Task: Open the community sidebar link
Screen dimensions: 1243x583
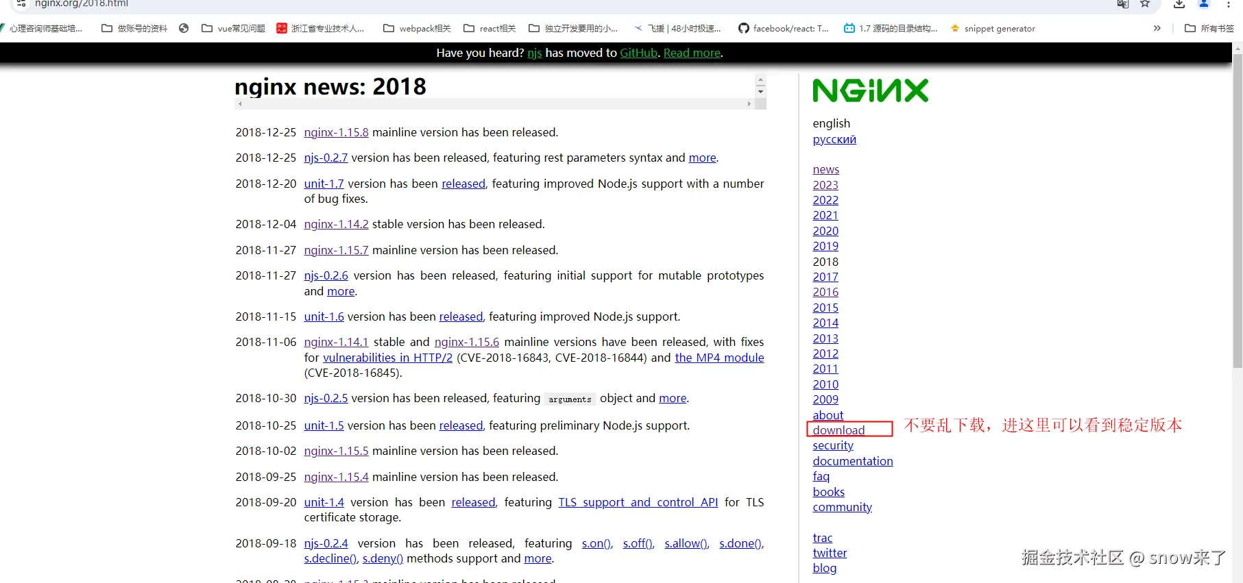Action: tap(843, 507)
